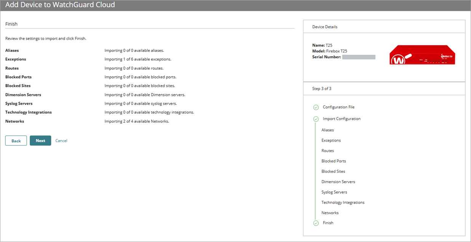Click the 'Name: T25' device detail
Viewport: 471px width, 242px height.
(x=322, y=45)
